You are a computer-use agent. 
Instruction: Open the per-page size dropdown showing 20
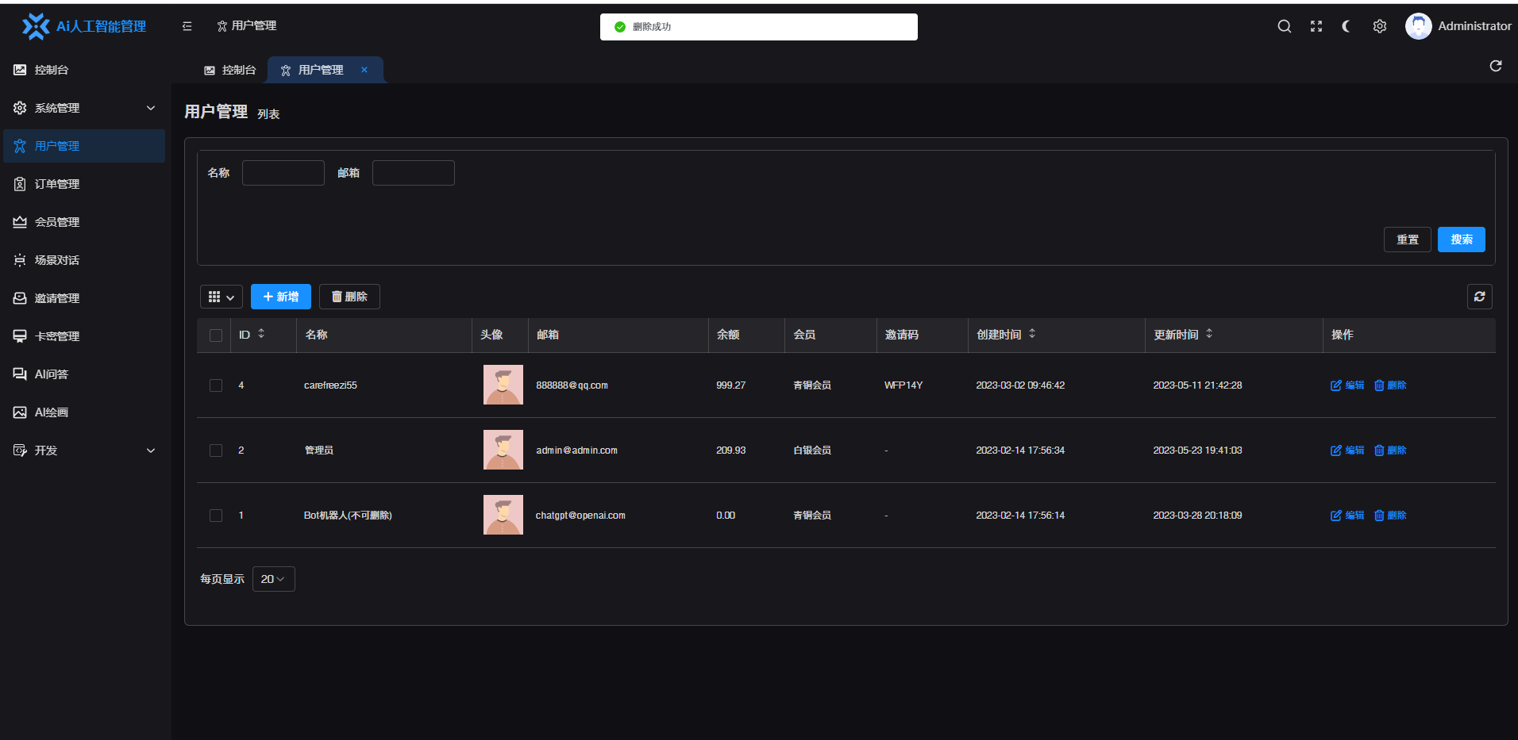[x=273, y=579]
